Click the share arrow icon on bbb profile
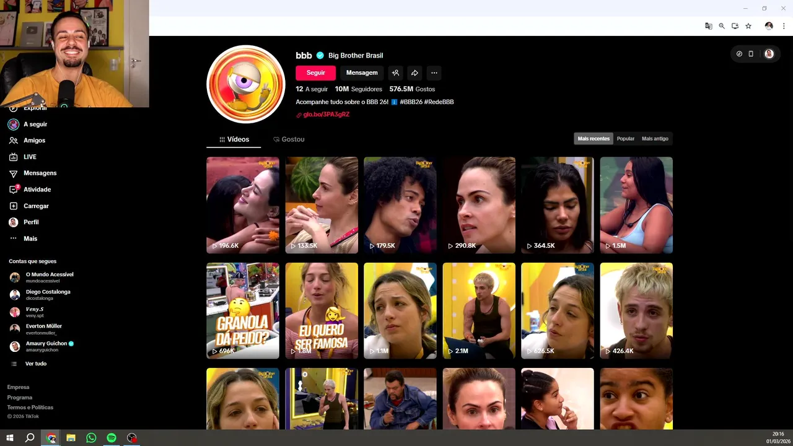Image resolution: width=793 pixels, height=446 pixels. coord(414,72)
